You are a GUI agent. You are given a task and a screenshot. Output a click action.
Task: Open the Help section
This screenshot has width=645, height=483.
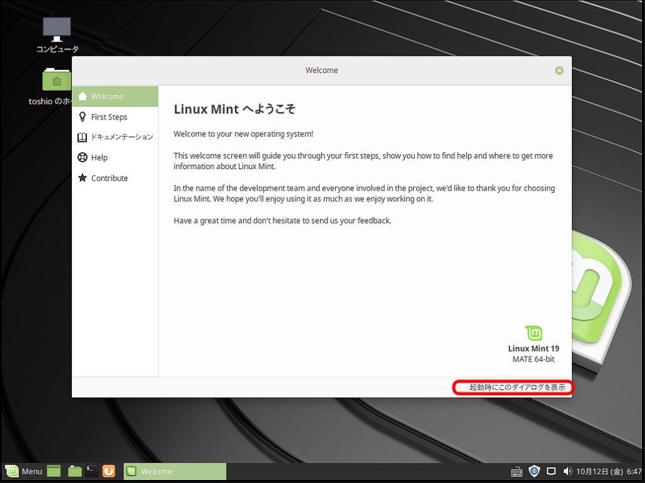[x=99, y=157]
